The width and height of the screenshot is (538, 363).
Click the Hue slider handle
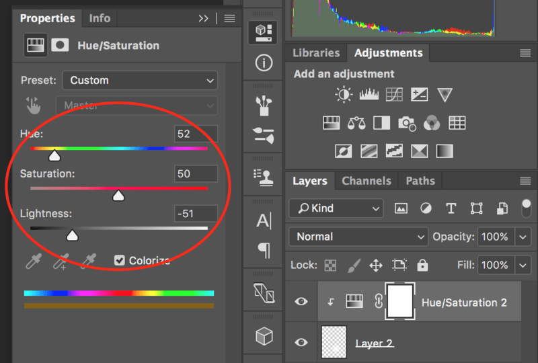[54, 156]
